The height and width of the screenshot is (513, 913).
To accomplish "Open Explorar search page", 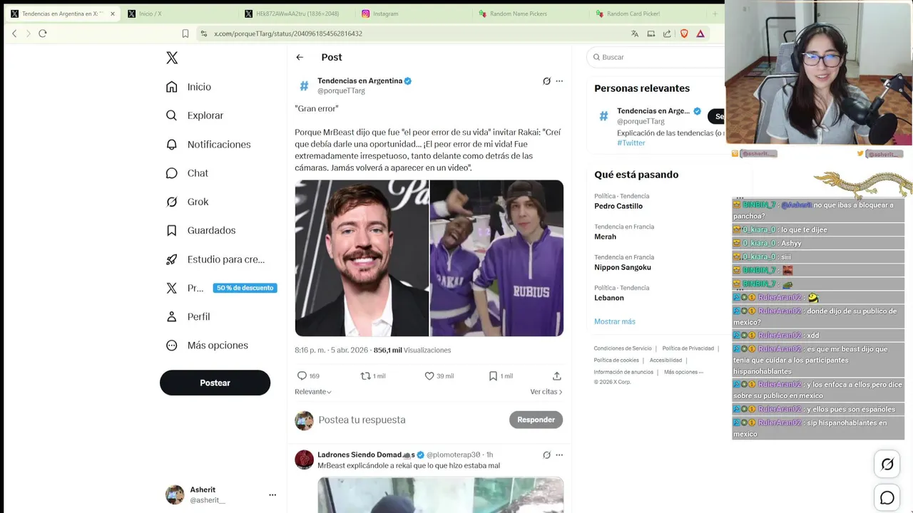I will (195, 115).
